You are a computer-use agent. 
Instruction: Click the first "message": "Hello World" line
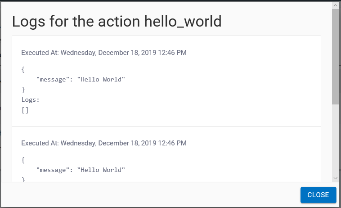point(81,80)
